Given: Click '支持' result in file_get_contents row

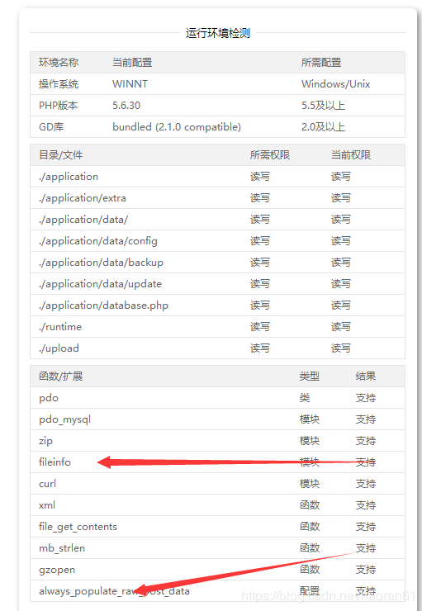Looking at the screenshot, I should [366, 527].
